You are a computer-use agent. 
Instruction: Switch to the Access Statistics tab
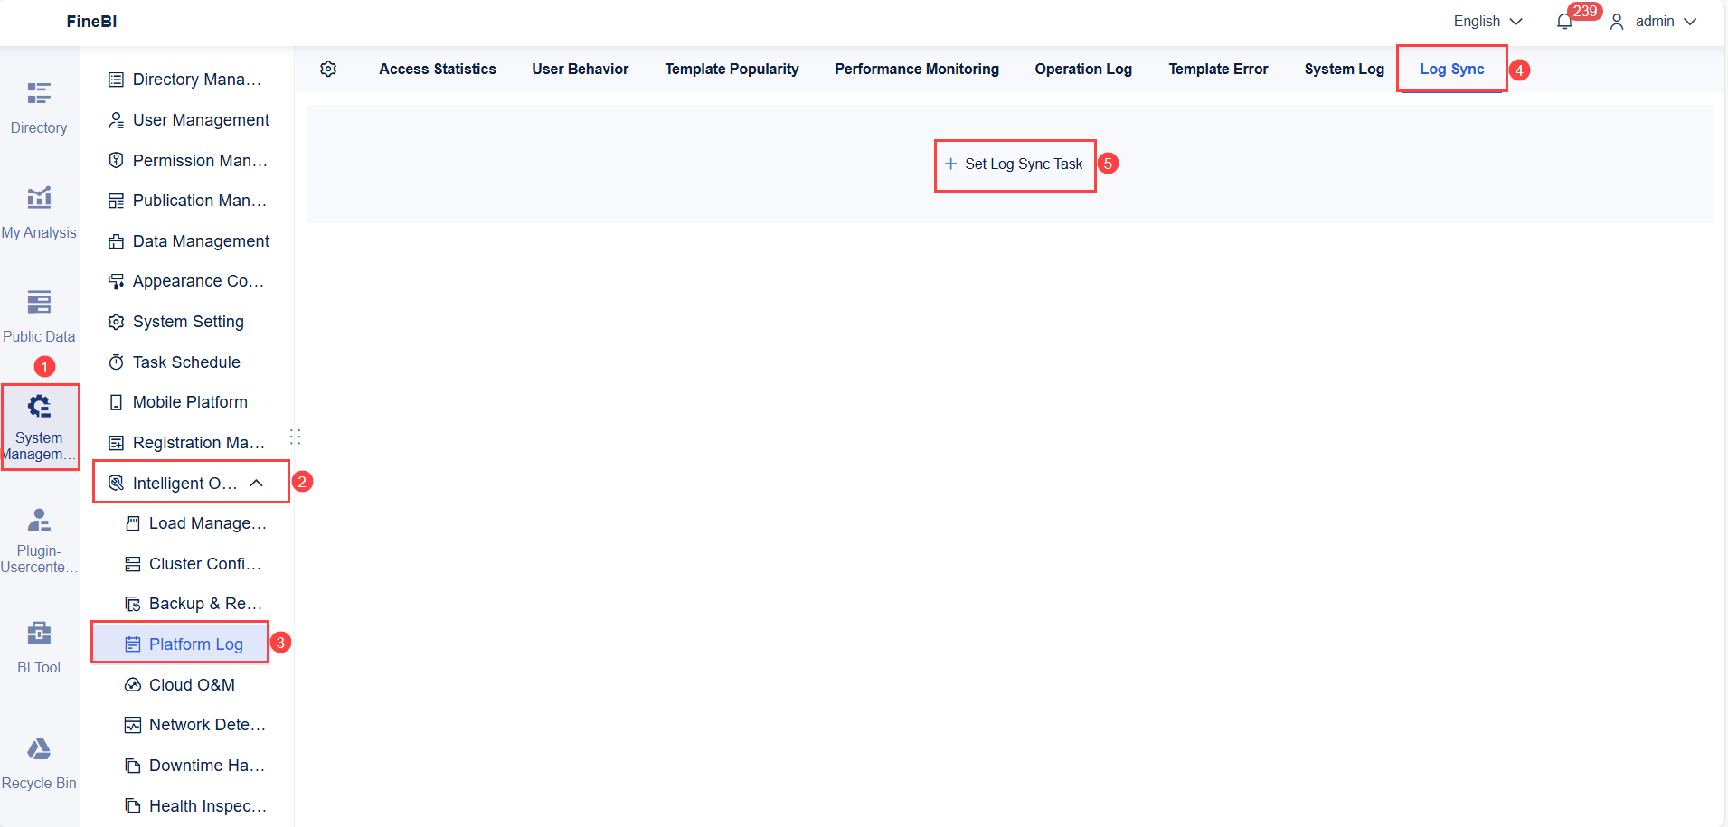[437, 69]
